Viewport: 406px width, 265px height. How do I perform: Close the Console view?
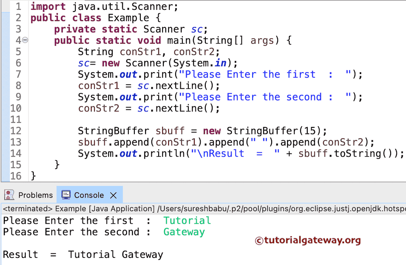pyautogui.click(x=113, y=194)
